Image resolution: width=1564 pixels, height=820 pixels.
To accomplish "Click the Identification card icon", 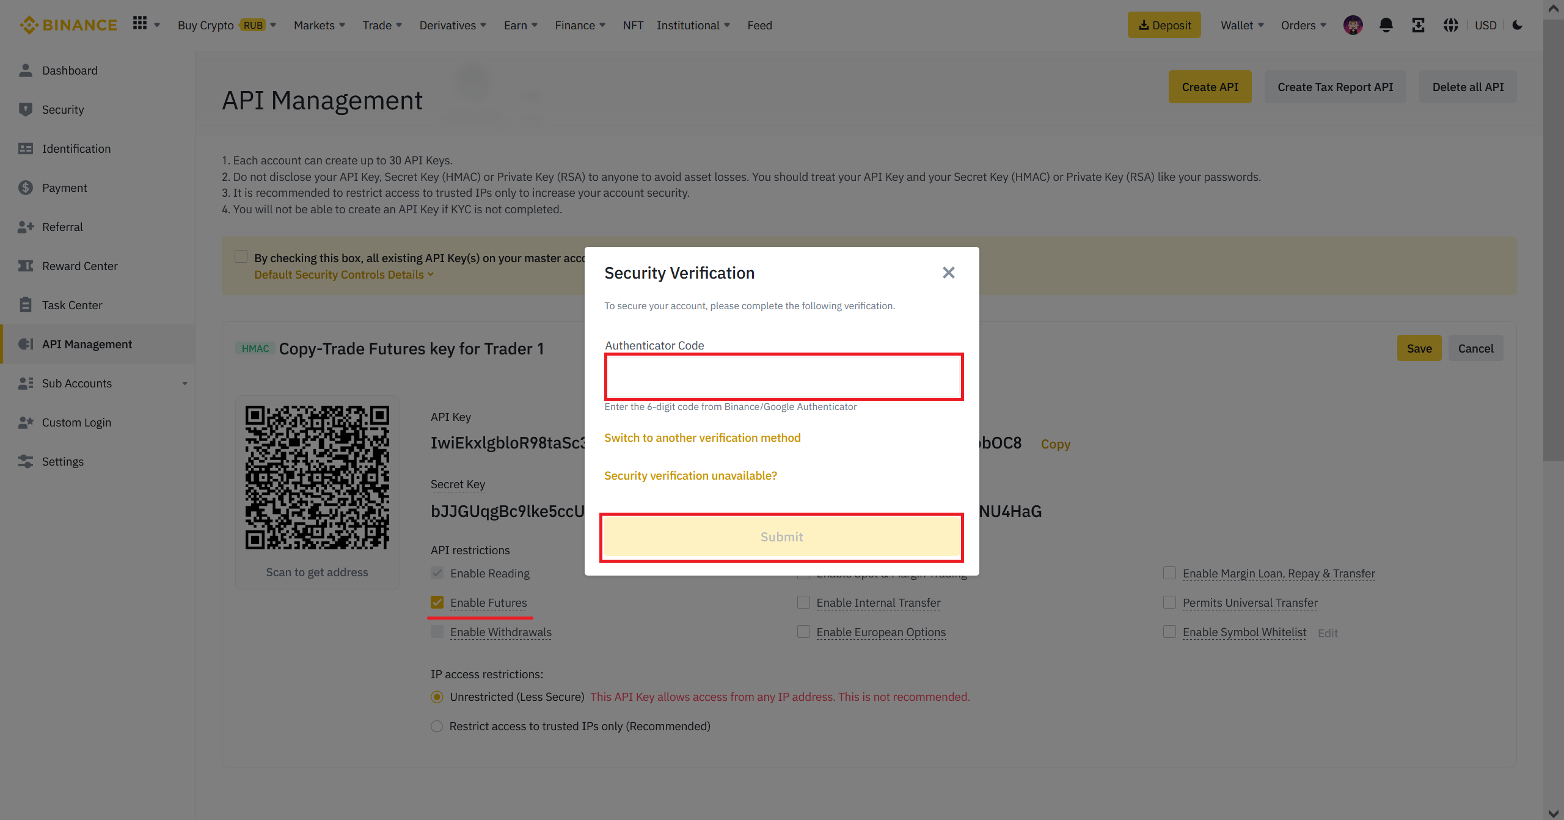I will 26,148.
